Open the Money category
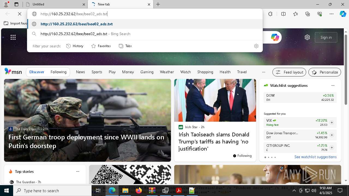349x196 pixels. click(128, 72)
